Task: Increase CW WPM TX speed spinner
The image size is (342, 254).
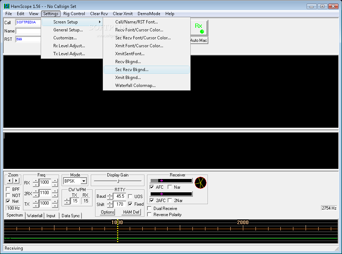Action: (67, 199)
